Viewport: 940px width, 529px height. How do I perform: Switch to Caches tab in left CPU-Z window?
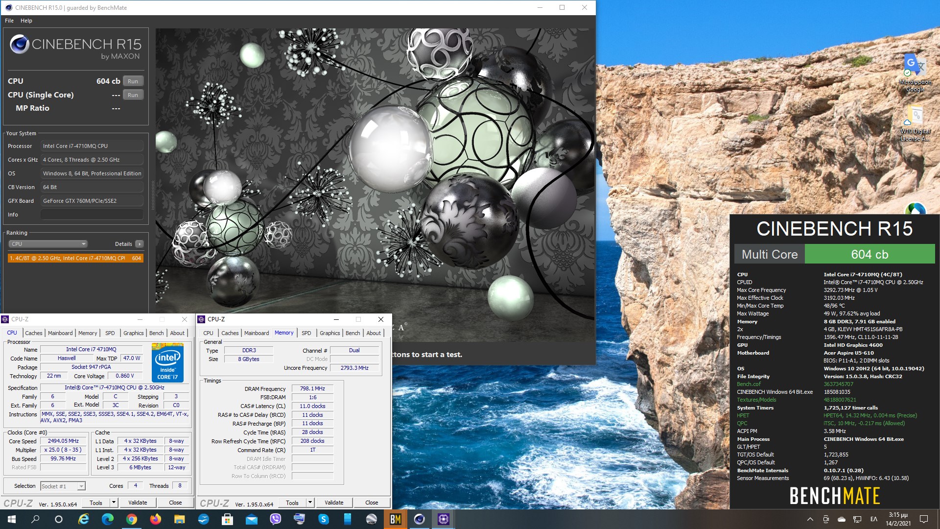(x=34, y=333)
